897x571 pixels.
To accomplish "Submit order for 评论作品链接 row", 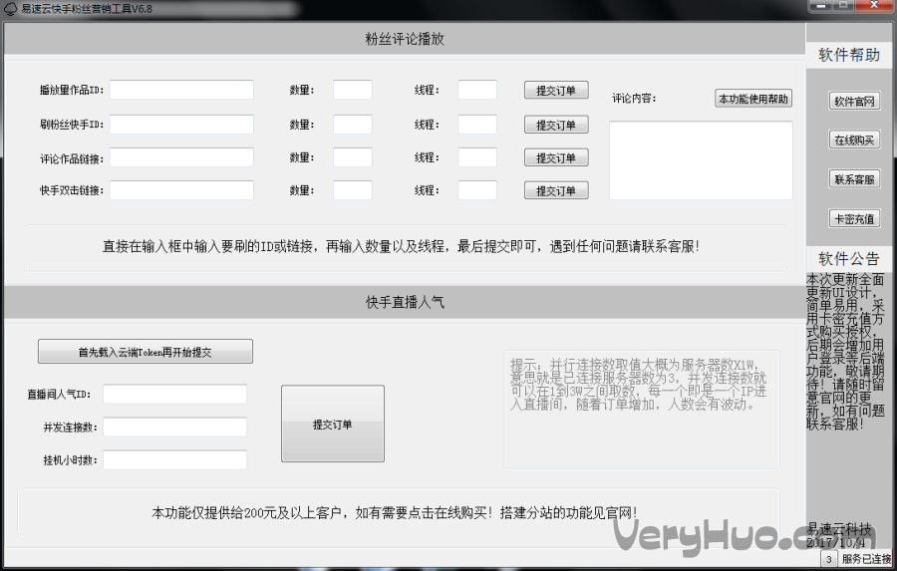I will coord(556,157).
